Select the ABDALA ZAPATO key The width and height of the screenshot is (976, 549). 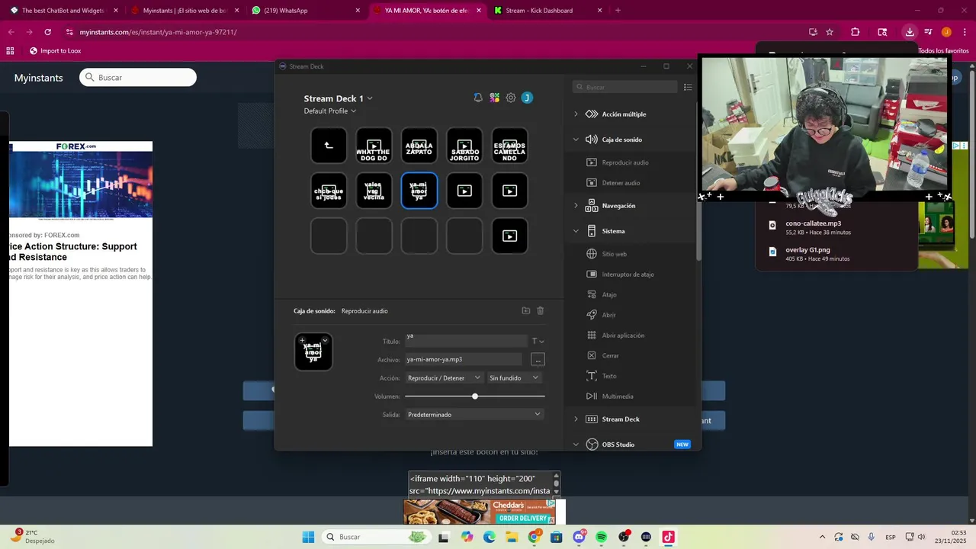pyautogui.click(x=419, y=145)
